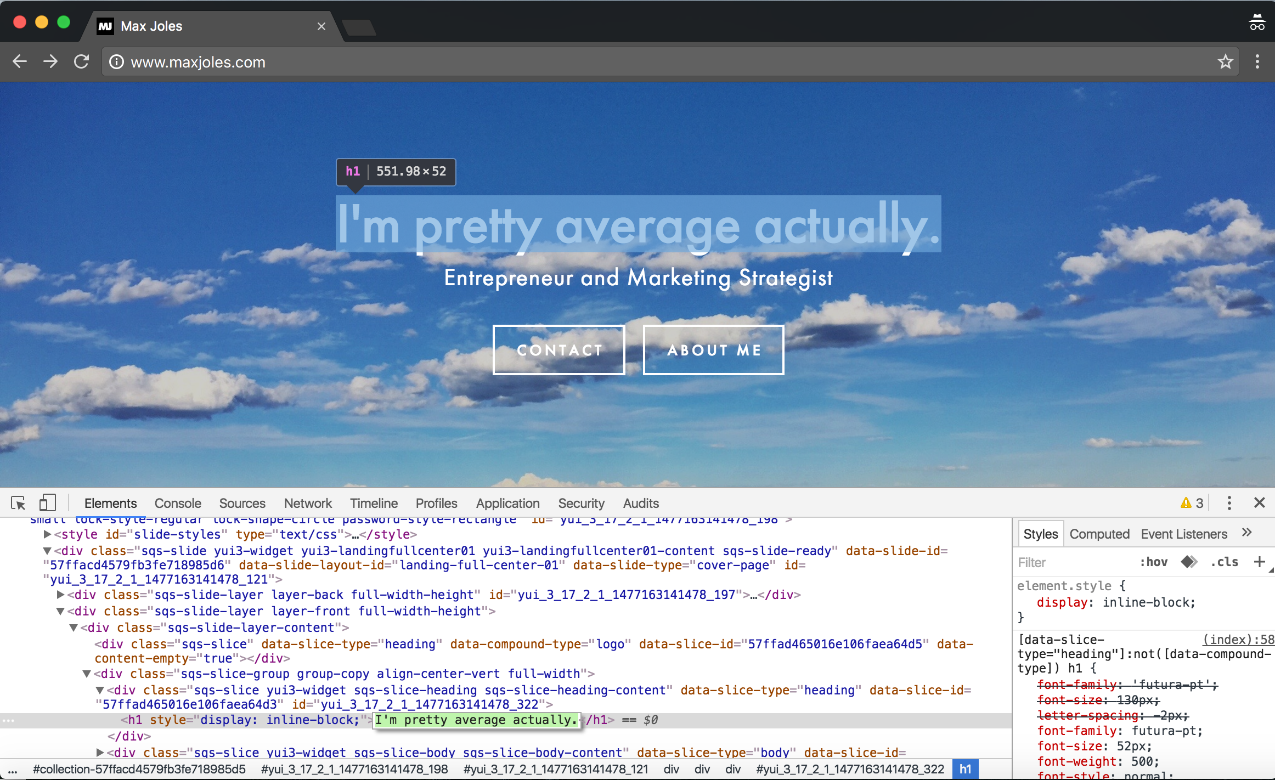This screenshot has width=1275, height=780.
Task: Click the address bar showing www.maxjoles.com
Action: 669,62
